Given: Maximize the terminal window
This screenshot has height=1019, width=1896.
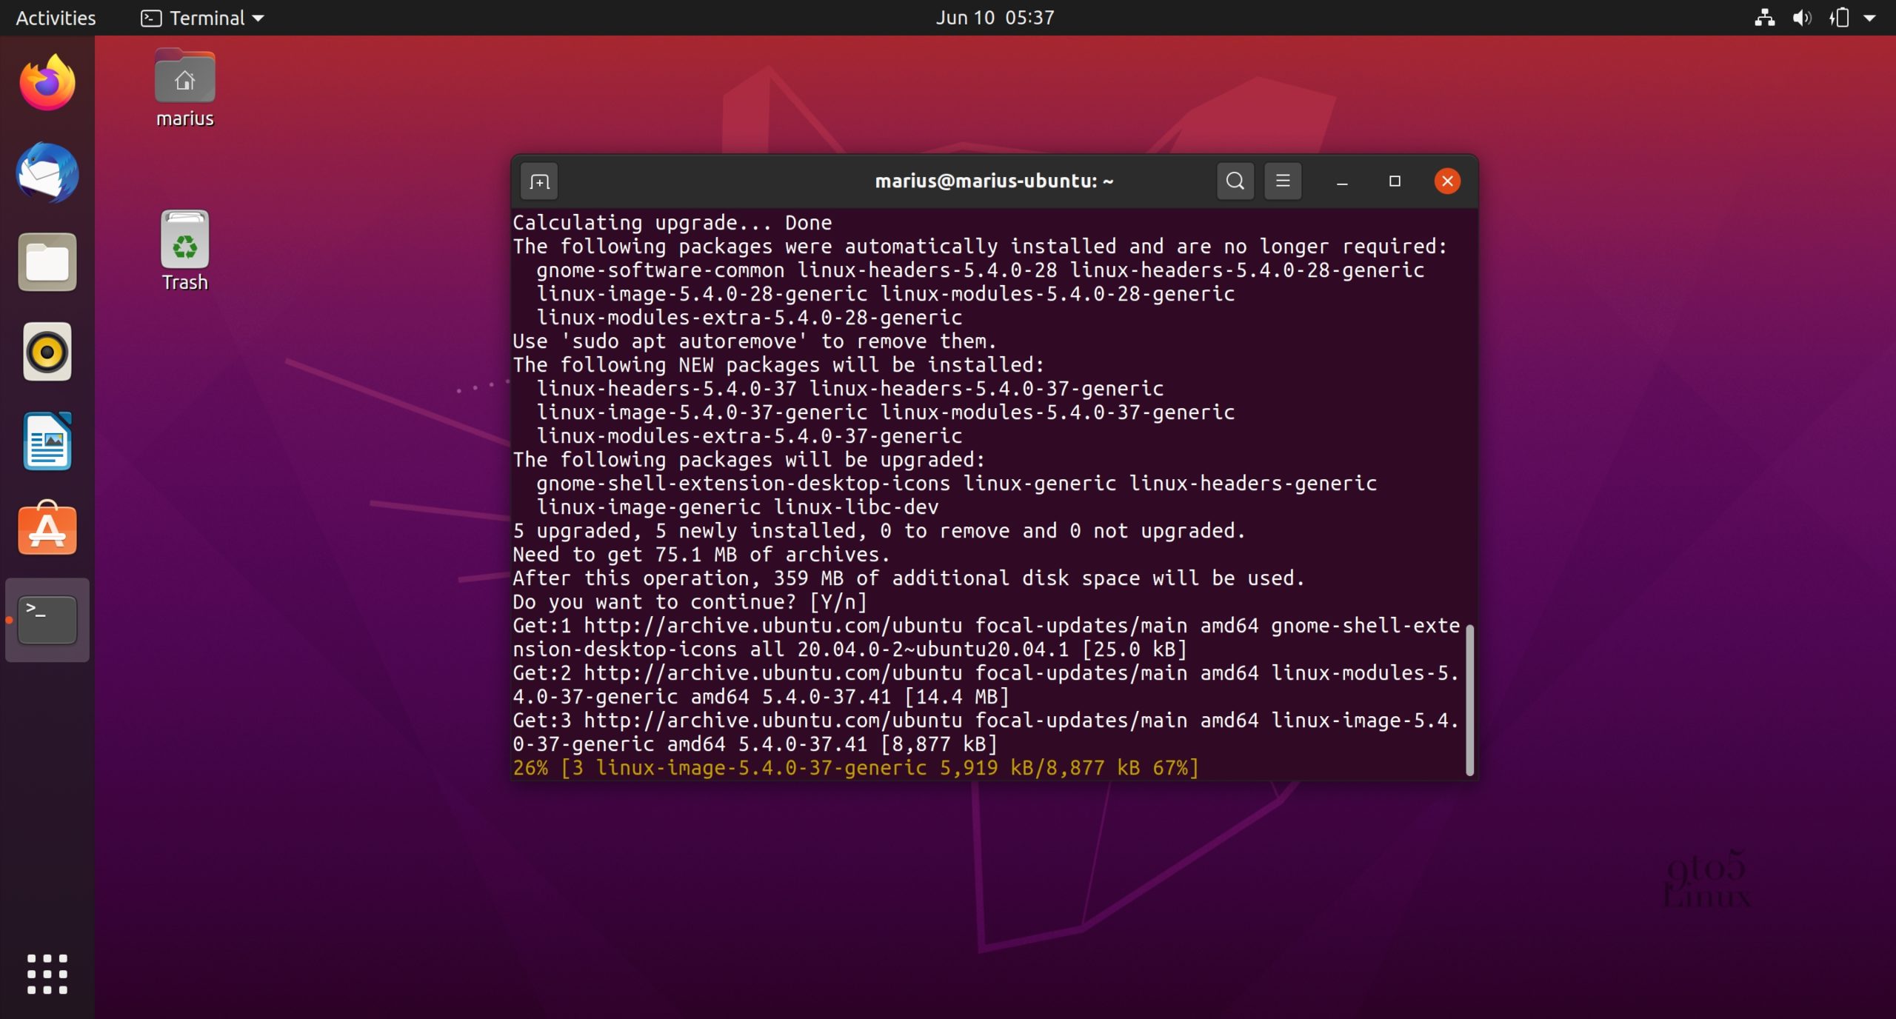Looking at the screenshot, I should tap(1395, 181).
